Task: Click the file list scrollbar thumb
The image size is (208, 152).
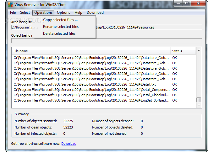Action: [x=199, y=100]
